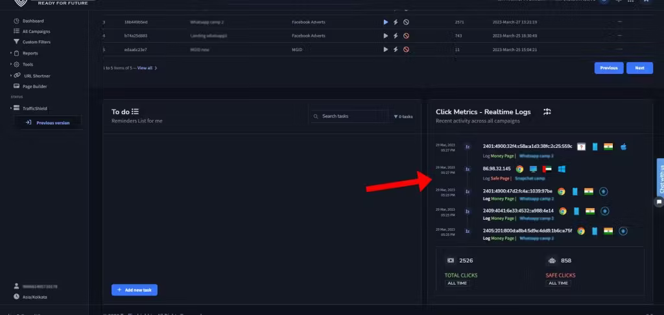Click the MGID traffic source cell

pyautogui.click(x=297, y=49)
